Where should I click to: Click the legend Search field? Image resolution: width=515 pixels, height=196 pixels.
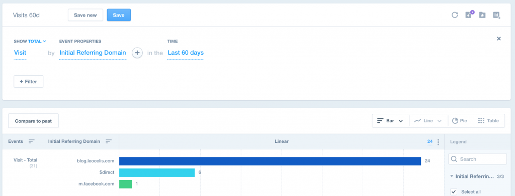(478, 159)
